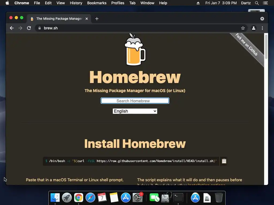Click the Install Homebrew heading
Screen dimensions: 274x205
135,144
